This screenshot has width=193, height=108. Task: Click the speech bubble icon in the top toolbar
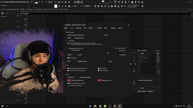coord(139,2)
